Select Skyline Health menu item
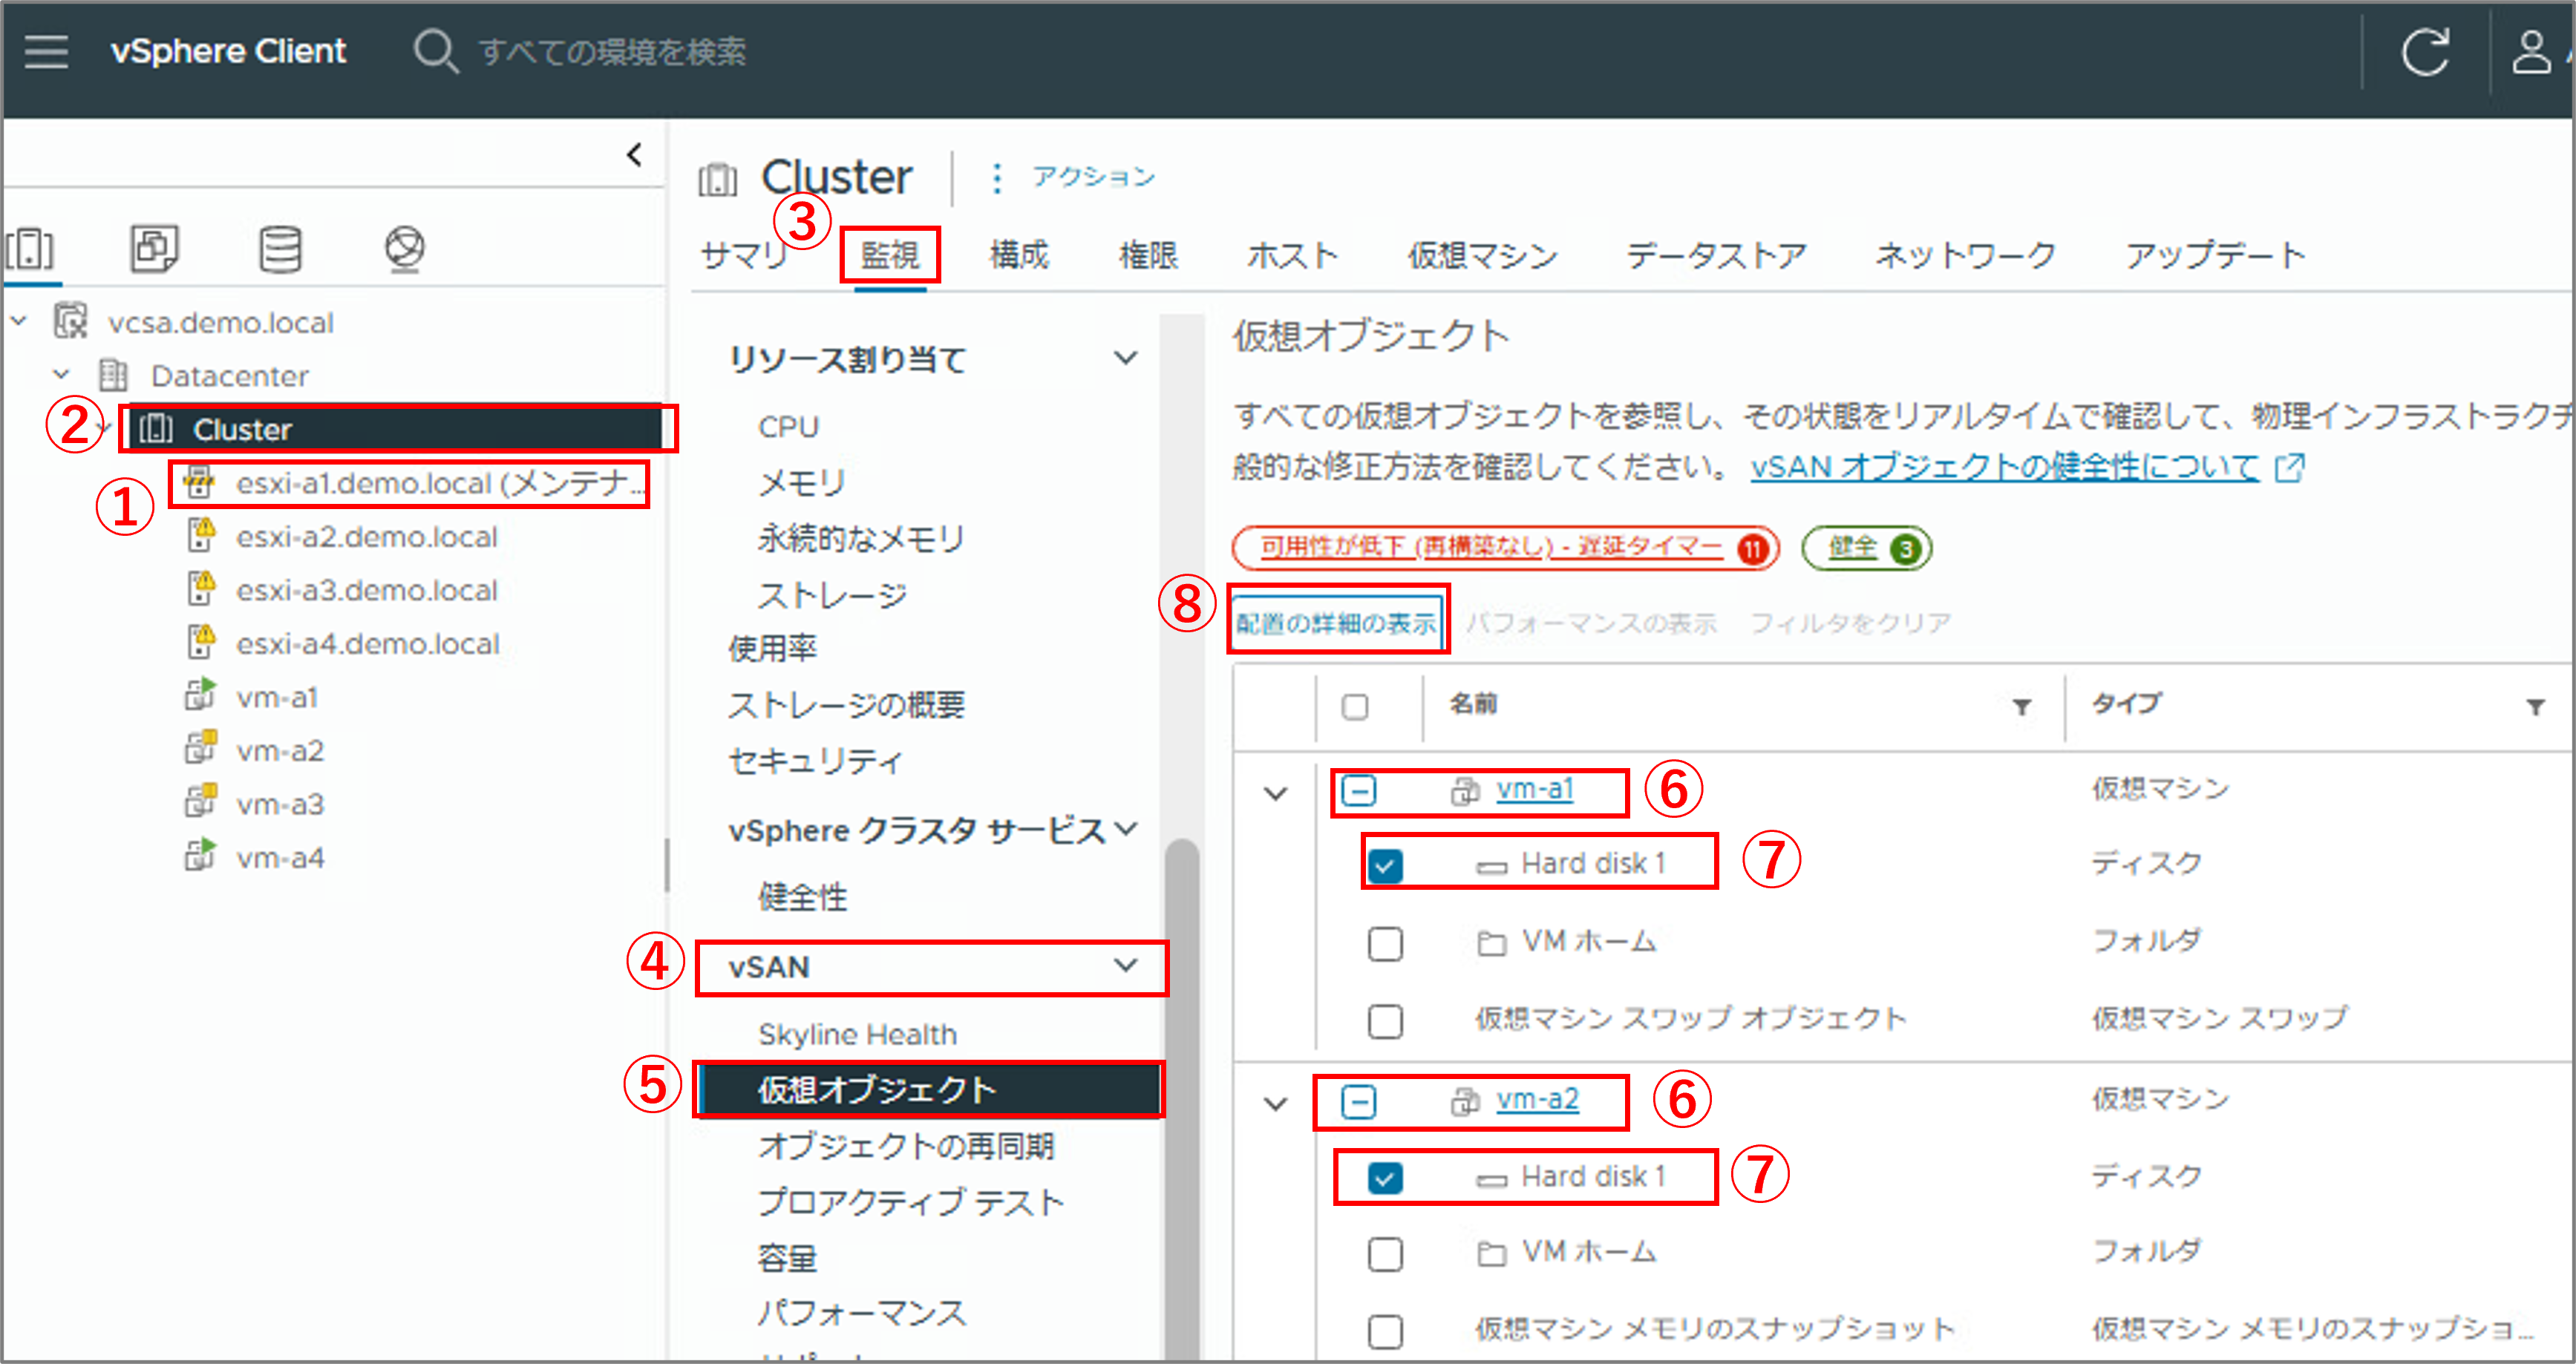This screenshot has width=2576, height=1364. click(857, 1034)
